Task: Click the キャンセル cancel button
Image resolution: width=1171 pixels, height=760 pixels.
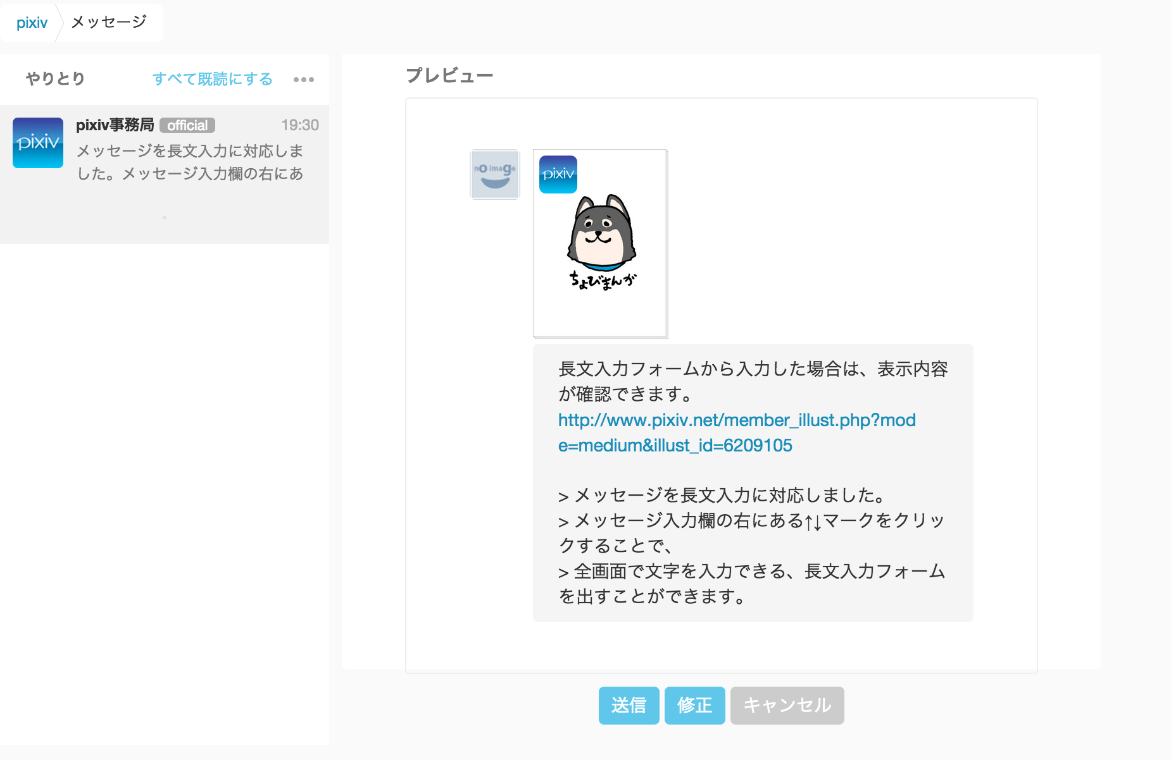Action: (x=787, y=705)
